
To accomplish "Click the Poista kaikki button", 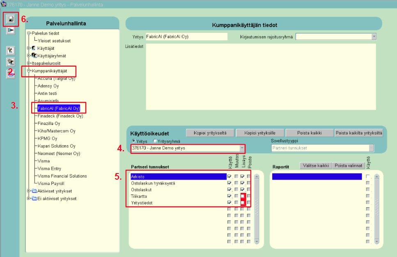I will [310, 133].
